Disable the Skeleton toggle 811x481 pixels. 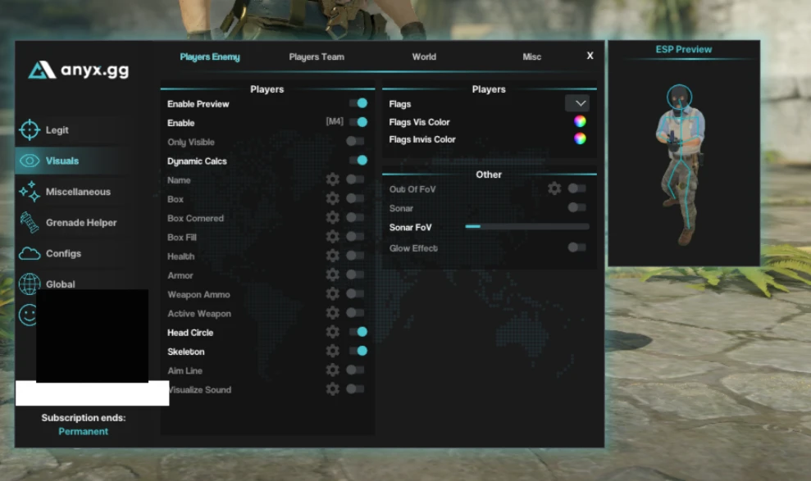click(x=358, y=352)
